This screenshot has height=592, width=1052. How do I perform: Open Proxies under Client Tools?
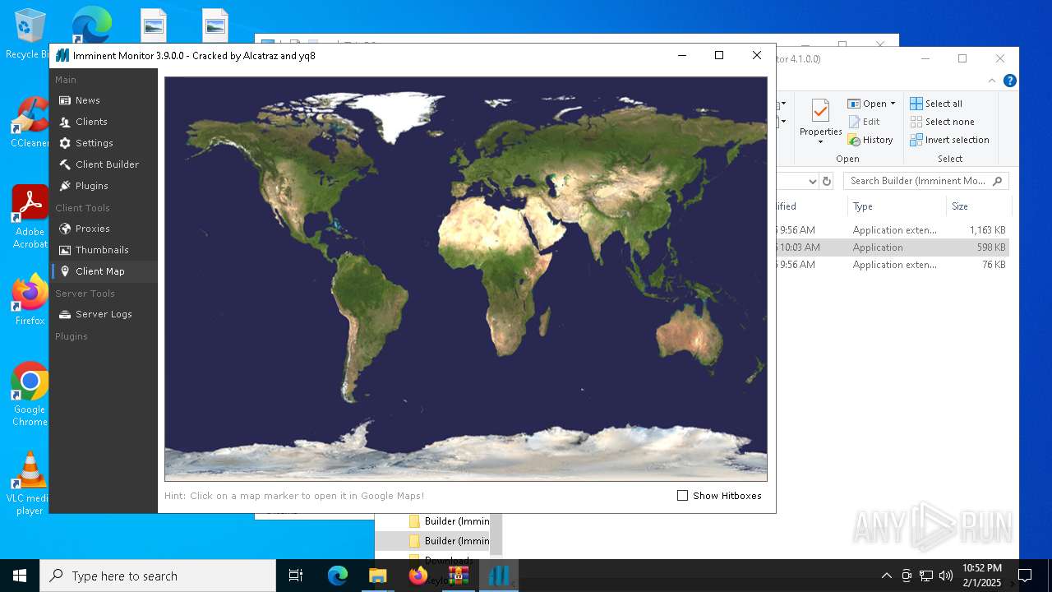click(92, 229)
